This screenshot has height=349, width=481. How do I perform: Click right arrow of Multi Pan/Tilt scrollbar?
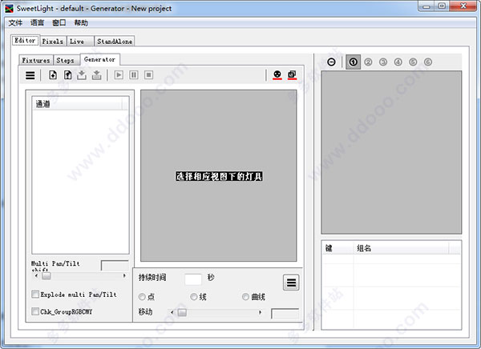tap(124, 276)
